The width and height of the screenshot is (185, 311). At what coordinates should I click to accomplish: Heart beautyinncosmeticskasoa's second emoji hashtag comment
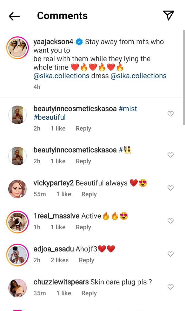(171, 155)
